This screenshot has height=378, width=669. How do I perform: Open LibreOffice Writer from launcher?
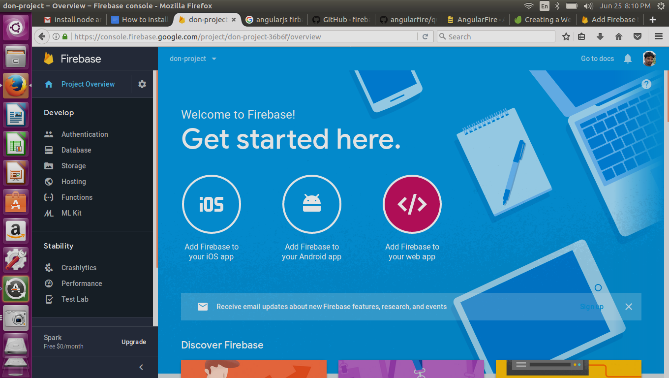[x=16, y=114]
